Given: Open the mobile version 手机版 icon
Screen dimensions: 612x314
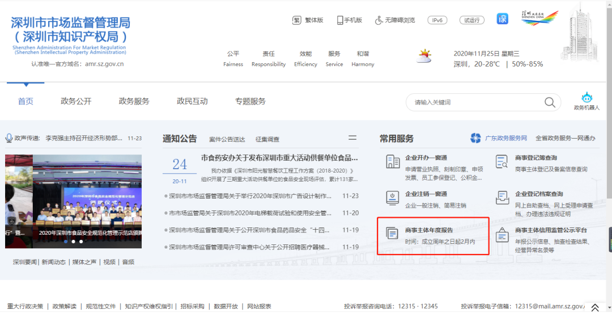Looking at the screenshot, I should (x=340, y=20).
